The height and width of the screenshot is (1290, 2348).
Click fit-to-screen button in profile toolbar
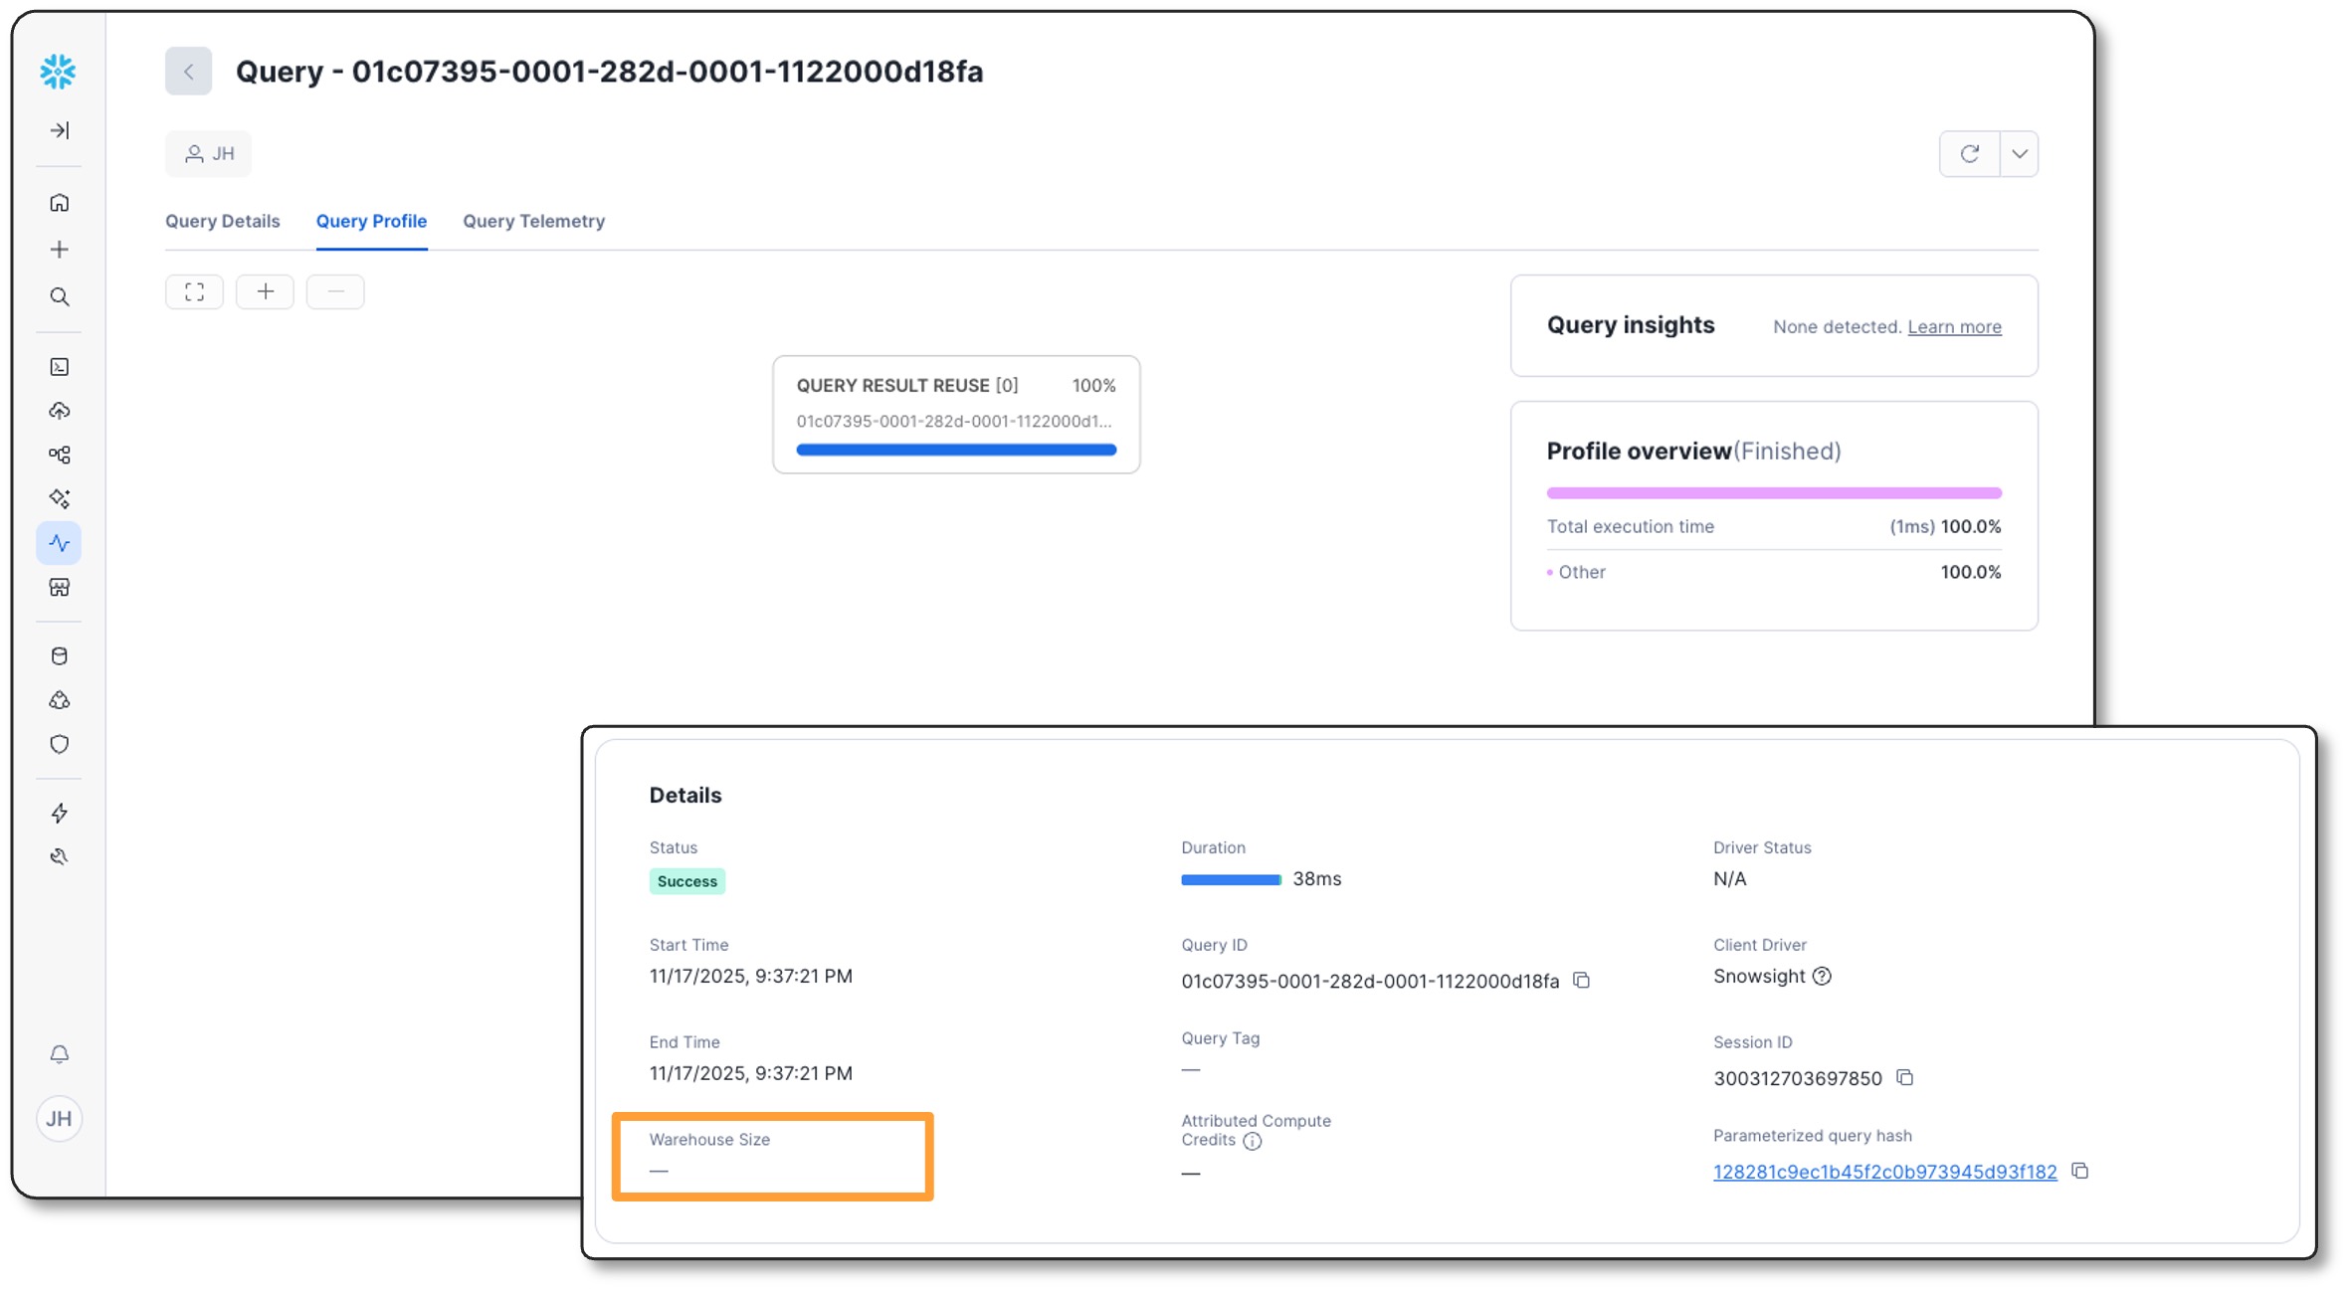coord(195,292)
